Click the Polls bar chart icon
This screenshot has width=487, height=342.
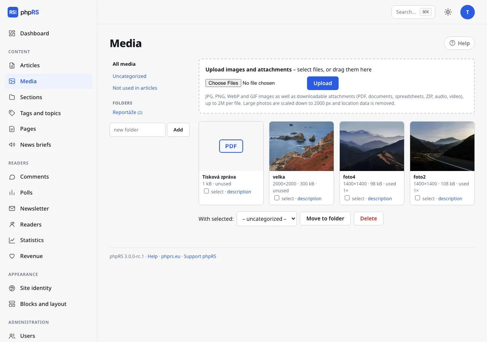click(12, 193)
